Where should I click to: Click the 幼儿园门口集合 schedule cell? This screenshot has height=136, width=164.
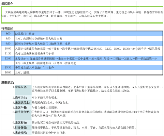click(89, 34)
